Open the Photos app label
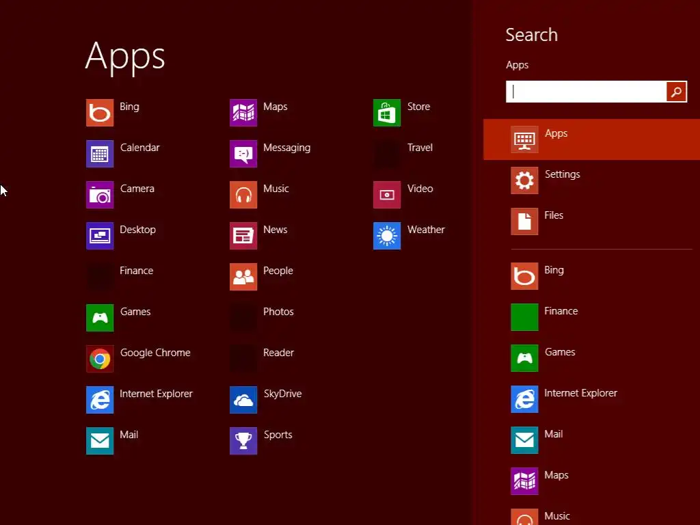 pyautogui.click(x=279, y=312)
